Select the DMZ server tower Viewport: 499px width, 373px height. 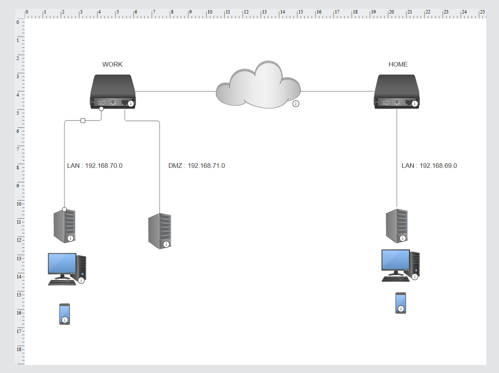pos(160,231)
